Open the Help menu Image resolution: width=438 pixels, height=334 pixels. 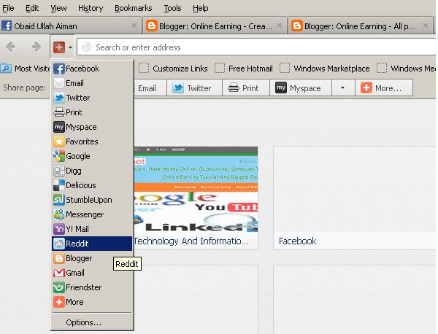(200, 8)
